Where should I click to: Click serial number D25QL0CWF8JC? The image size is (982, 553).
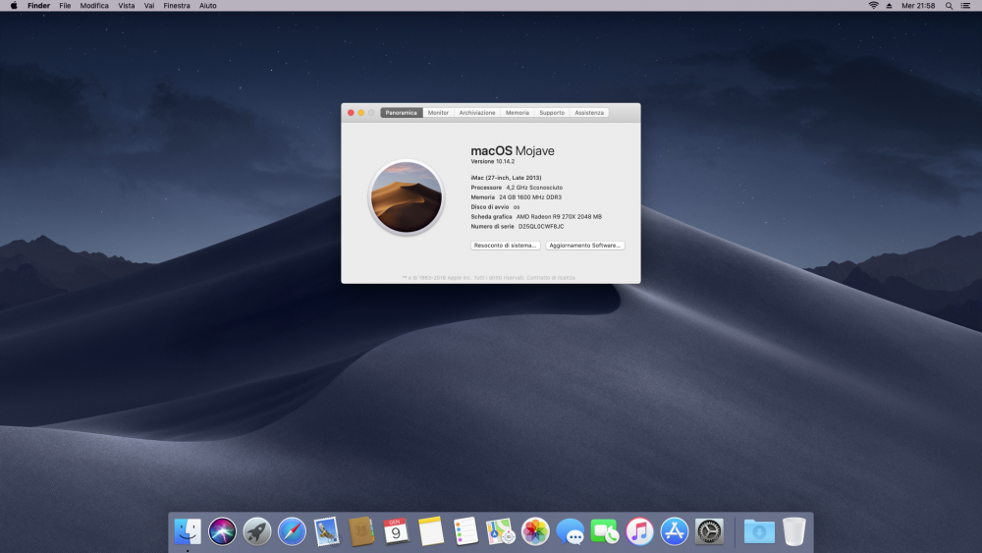pyautogui.click(x=541, y=227)
